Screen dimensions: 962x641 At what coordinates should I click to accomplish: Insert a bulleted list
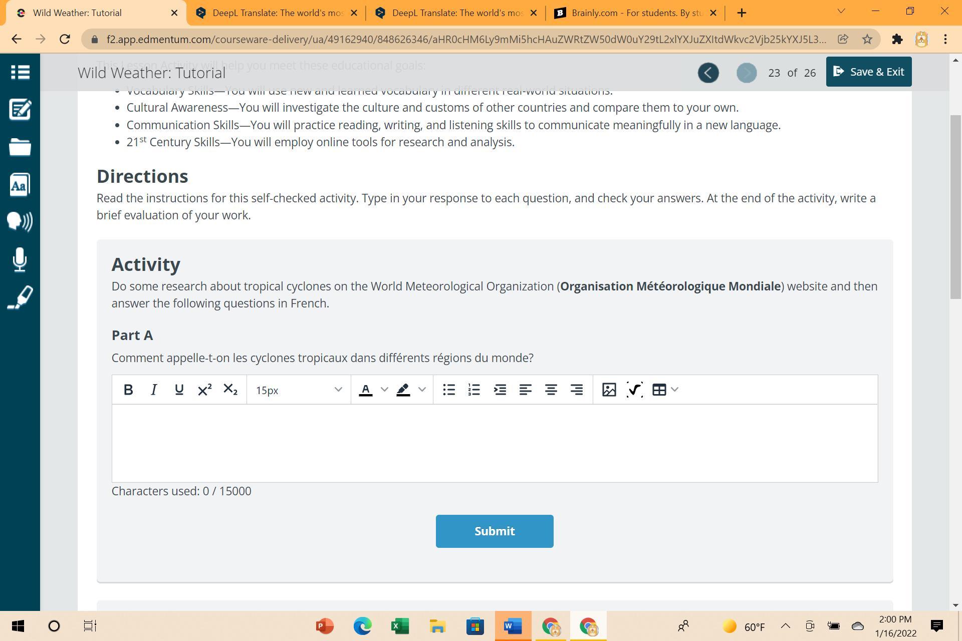(x=449, y=390)
